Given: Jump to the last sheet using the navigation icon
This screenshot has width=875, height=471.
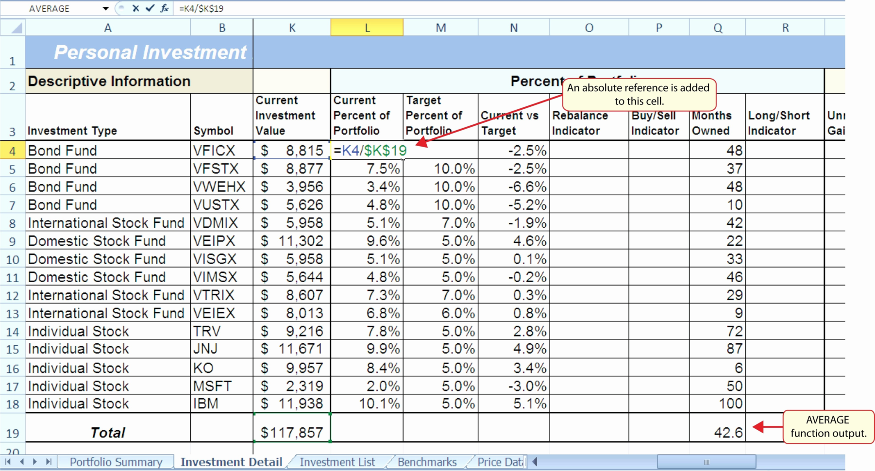Looking at the screenshot, I should coord(48,462).
